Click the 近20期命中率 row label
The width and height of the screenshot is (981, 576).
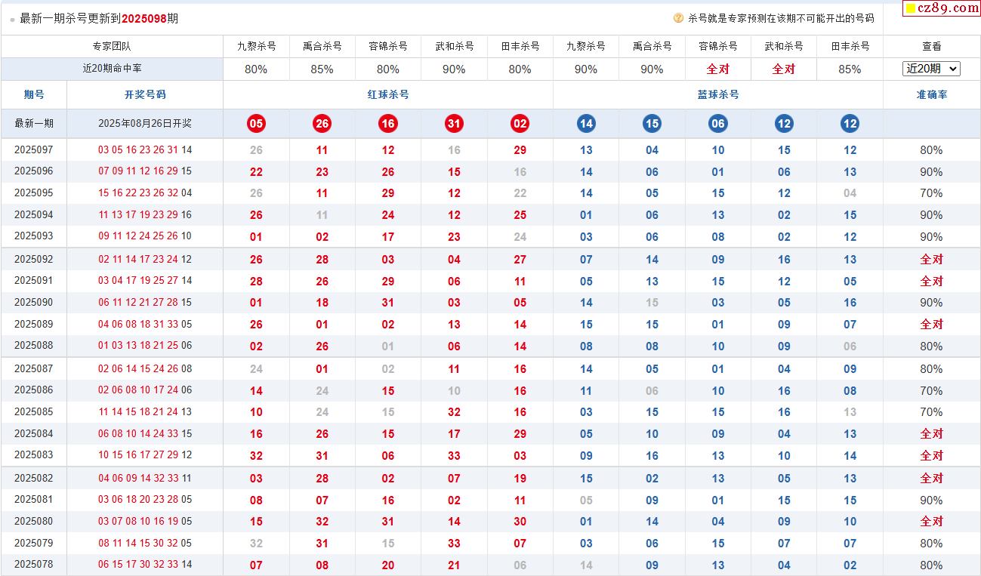[112, 69]
